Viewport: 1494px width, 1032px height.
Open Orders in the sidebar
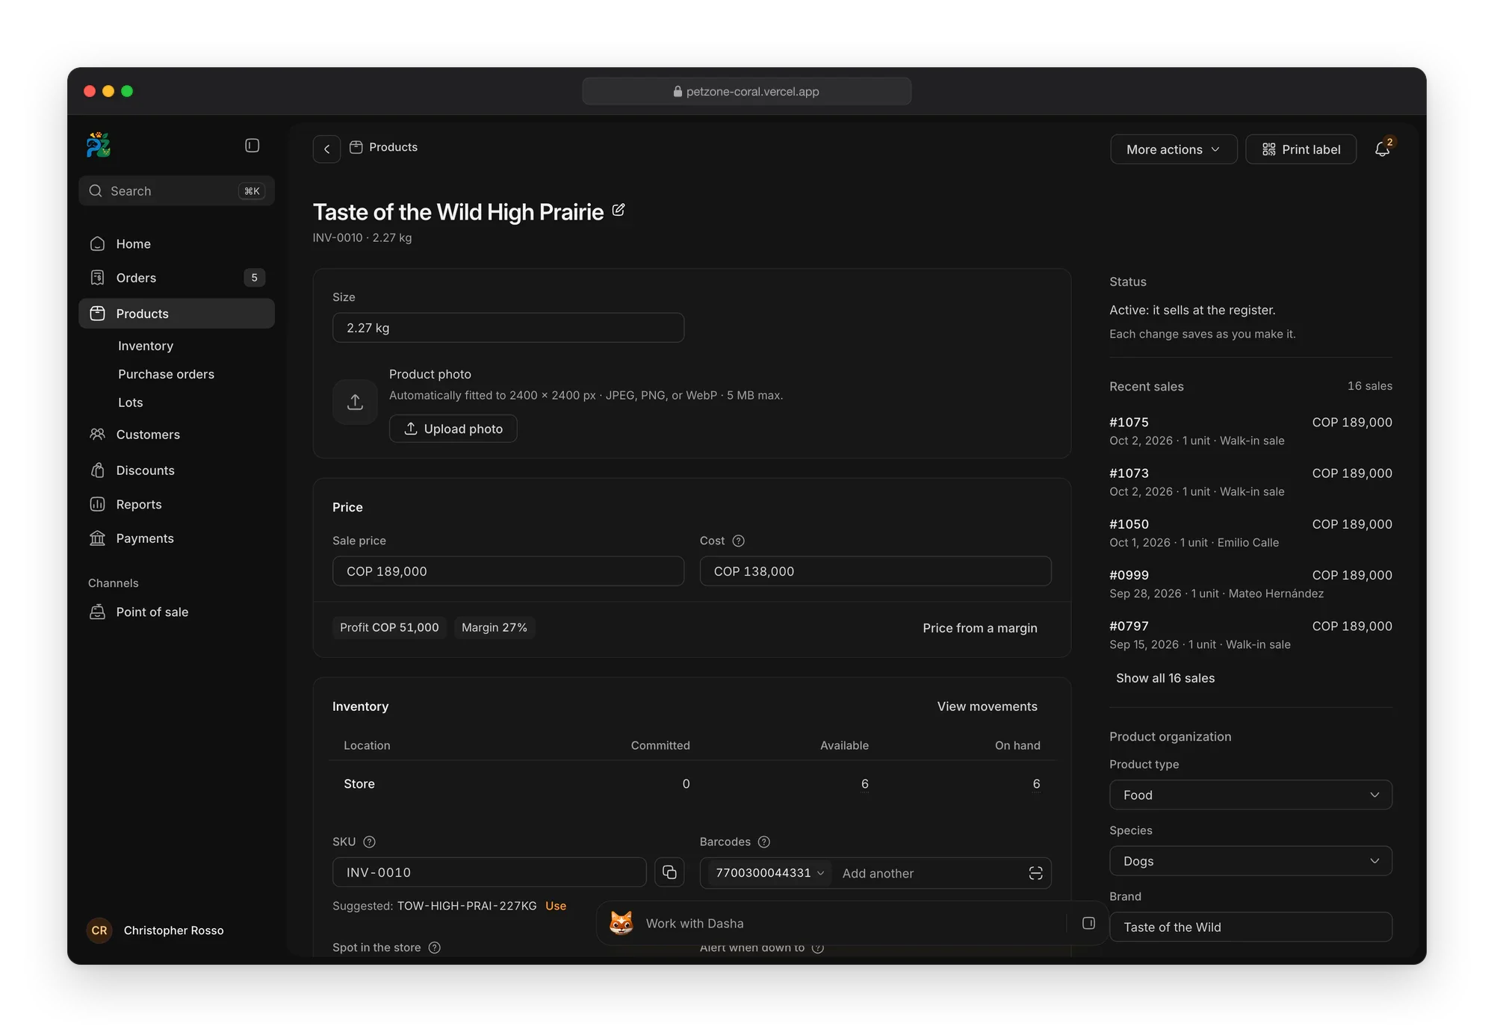(x=176, y=278)
